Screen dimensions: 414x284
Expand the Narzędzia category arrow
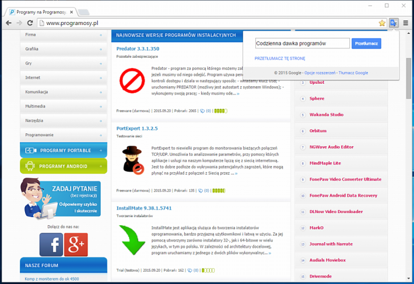point(101,120)
